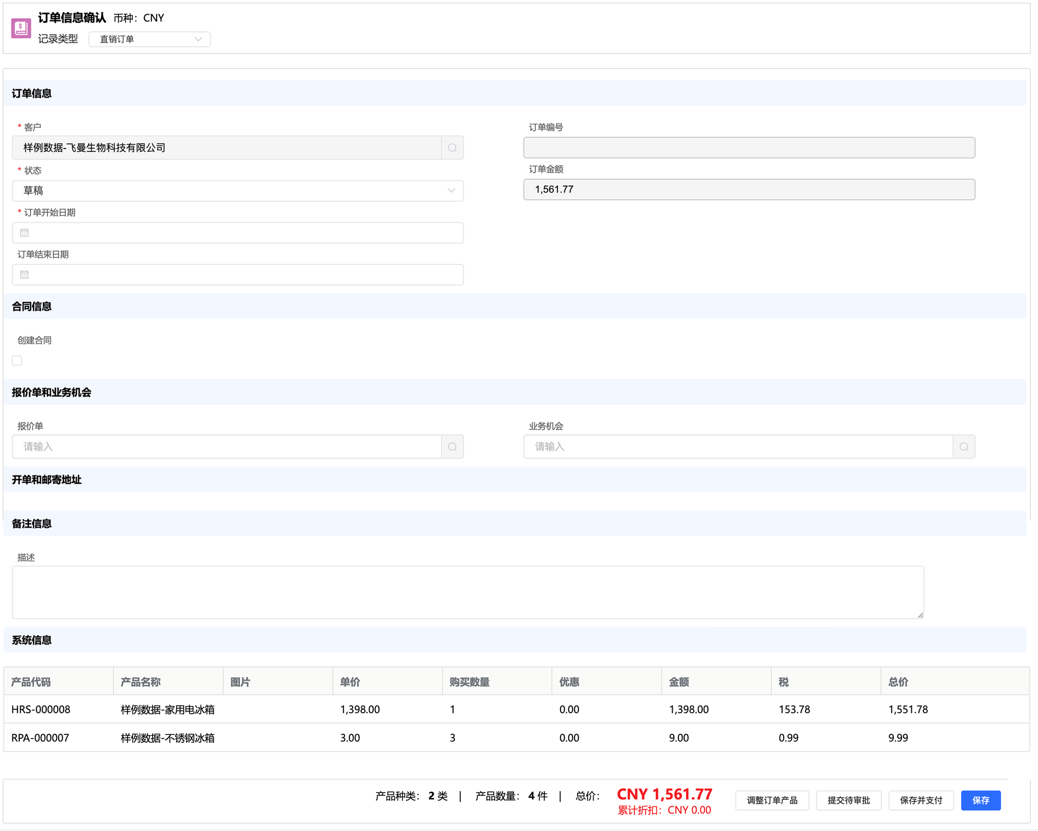Click 调整订单产品 button
The height and width of the screenshot is (831, 1038).
(x=772, y=800)
